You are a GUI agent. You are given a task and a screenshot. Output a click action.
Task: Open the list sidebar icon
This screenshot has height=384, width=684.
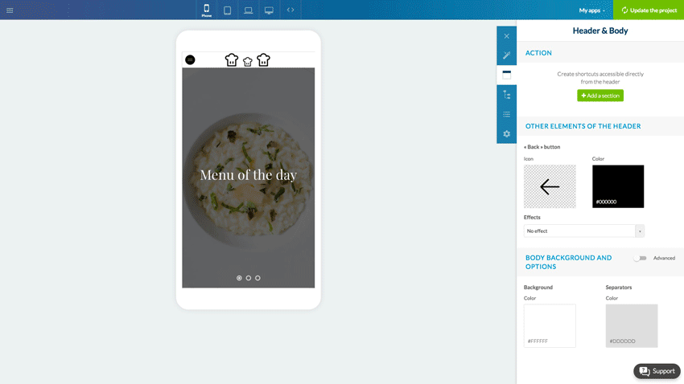click(506, 114)
